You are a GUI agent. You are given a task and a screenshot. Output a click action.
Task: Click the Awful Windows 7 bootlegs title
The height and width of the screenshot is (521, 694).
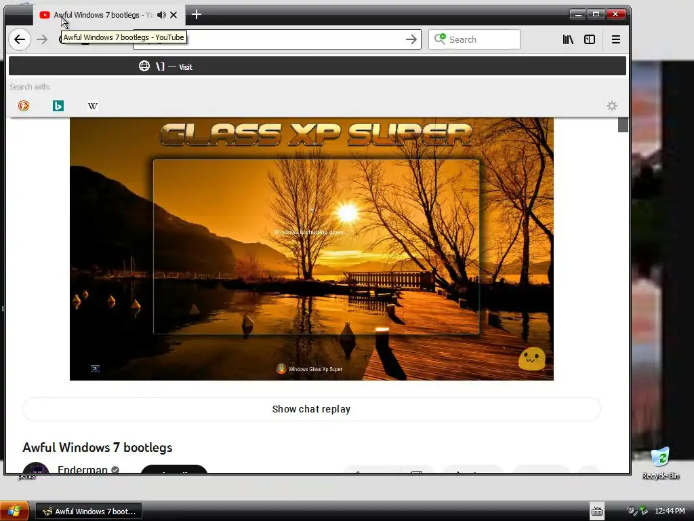[98, 448]
